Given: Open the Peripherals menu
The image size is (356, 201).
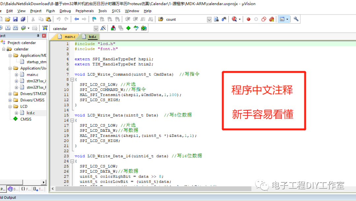Looking at the screenshot, I should point(84,11).
